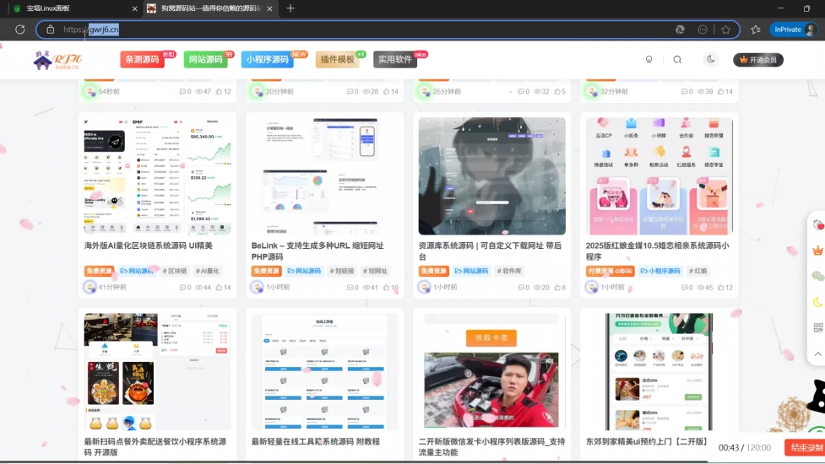
Task: Click like icon on 海外版AI量化 card
Action: pyautogui.click(x=219, y=288)
